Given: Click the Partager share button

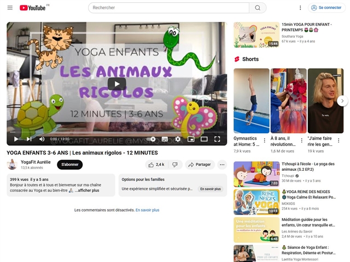Looking at the screenshot, I should 200,165.
